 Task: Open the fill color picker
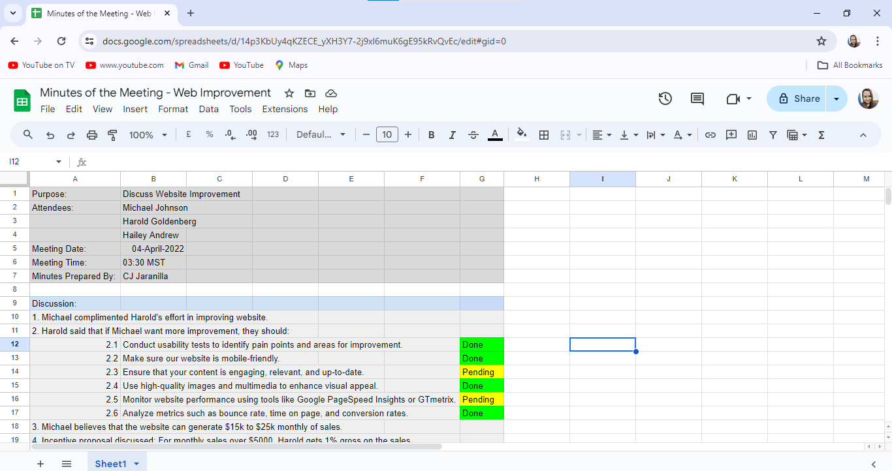click(522, 135)
